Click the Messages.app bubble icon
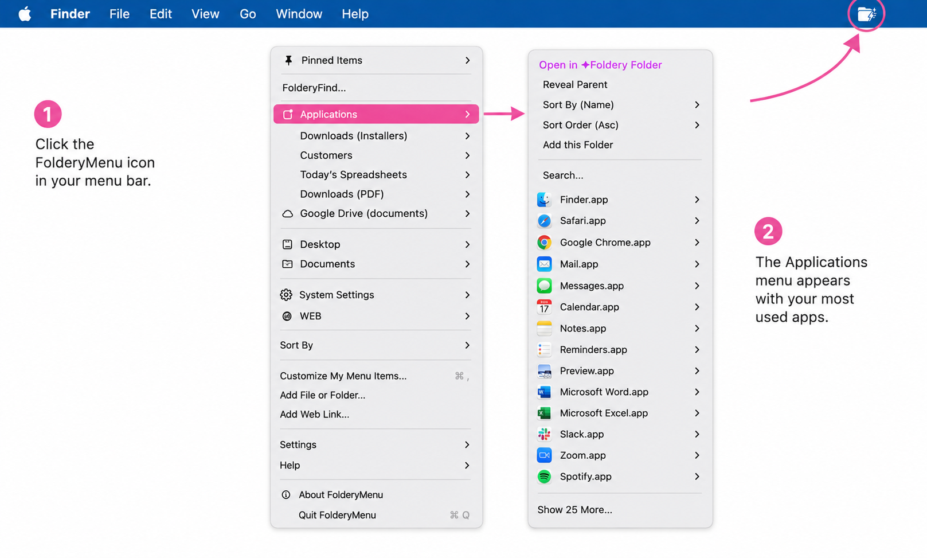 pos(544,286)
